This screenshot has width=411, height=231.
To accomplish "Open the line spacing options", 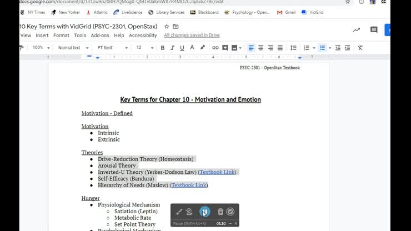I will [x=293, y=48].
